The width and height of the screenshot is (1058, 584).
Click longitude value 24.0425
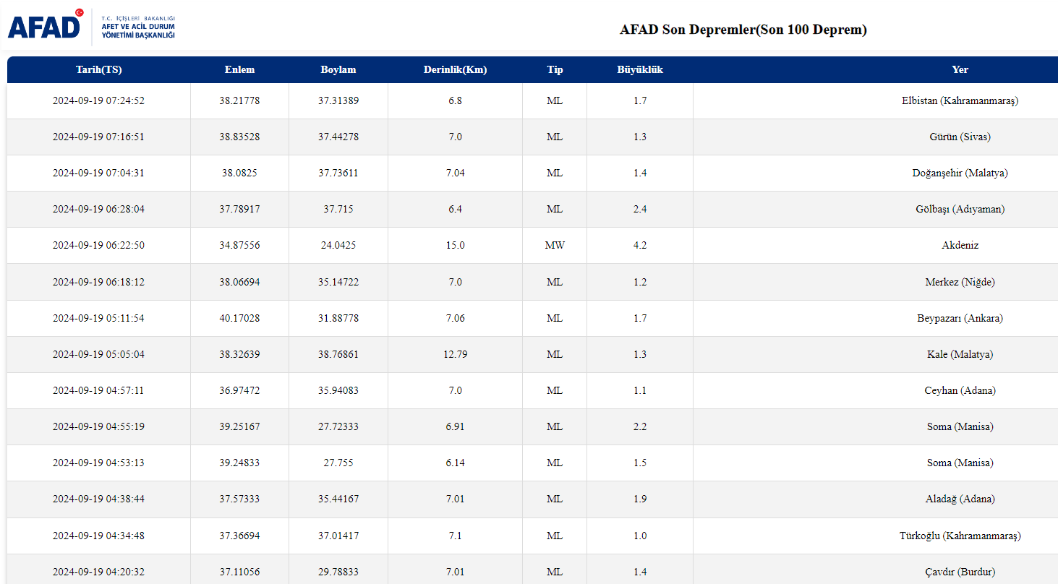point(338,246)
